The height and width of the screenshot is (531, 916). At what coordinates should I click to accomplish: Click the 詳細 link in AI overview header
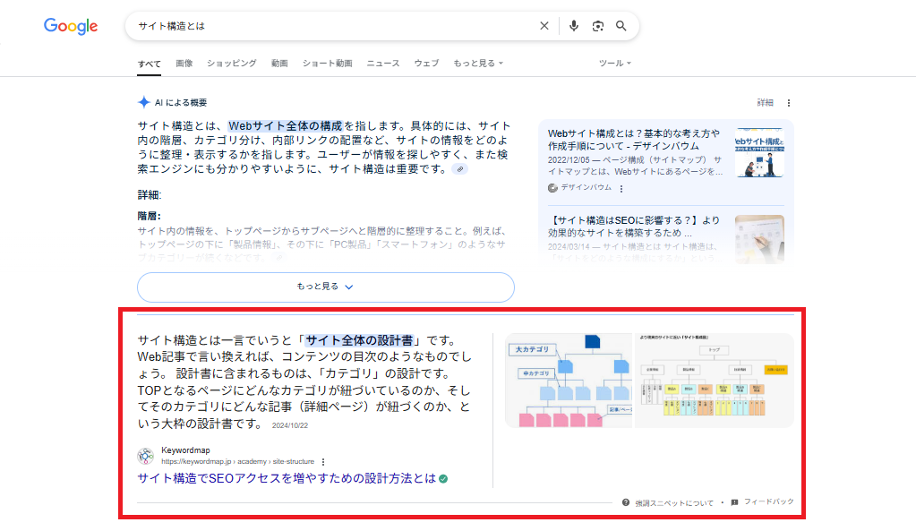pyautogui.click(x=766, y=103)
